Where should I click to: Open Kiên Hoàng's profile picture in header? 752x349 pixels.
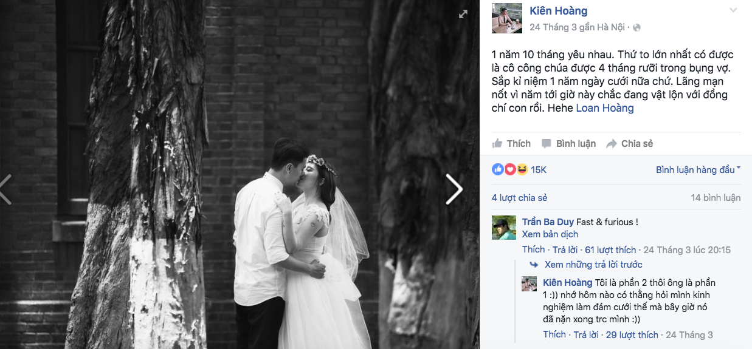tap(507, 19)
